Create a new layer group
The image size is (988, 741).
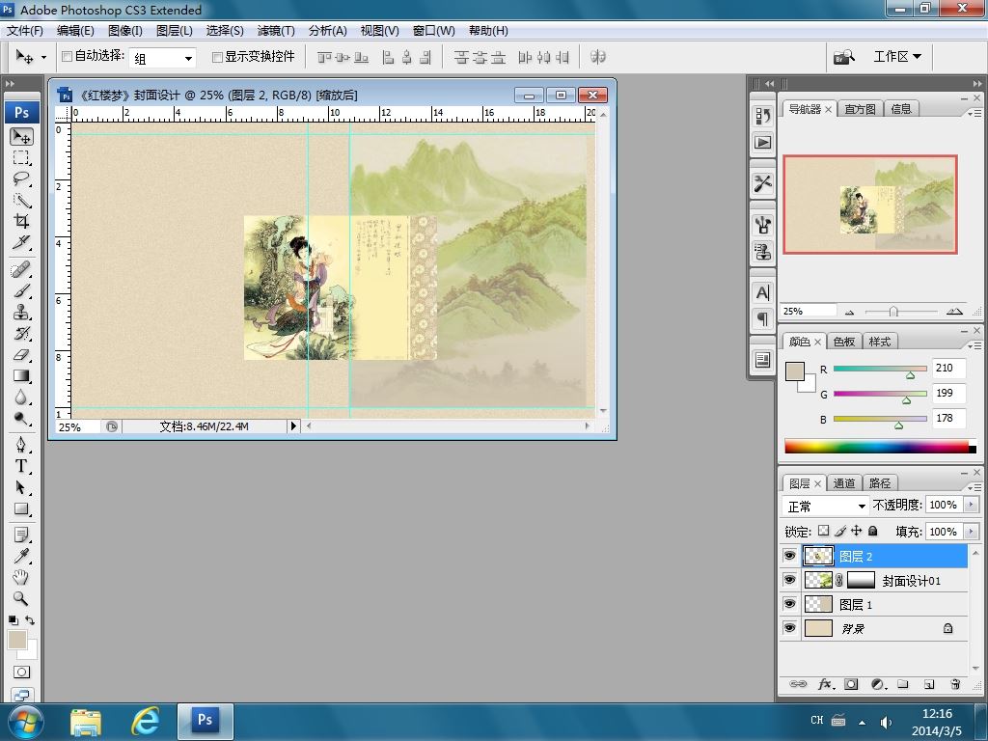click(x=903, y=684)
